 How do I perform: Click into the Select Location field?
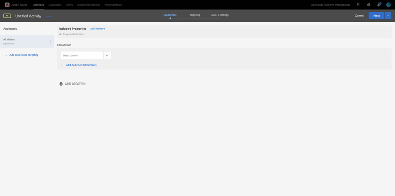[82, 55]
